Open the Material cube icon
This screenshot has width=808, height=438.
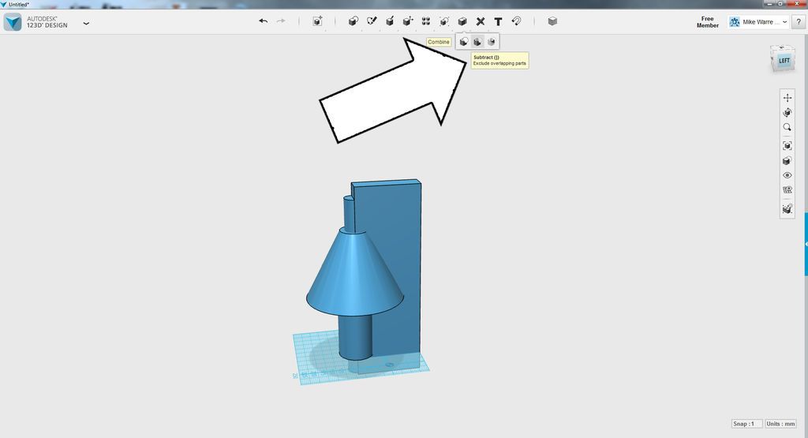[552, 21]
